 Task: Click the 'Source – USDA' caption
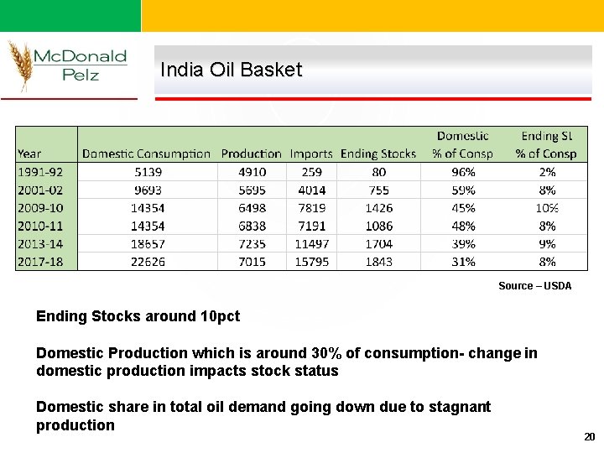click(534, 286)
